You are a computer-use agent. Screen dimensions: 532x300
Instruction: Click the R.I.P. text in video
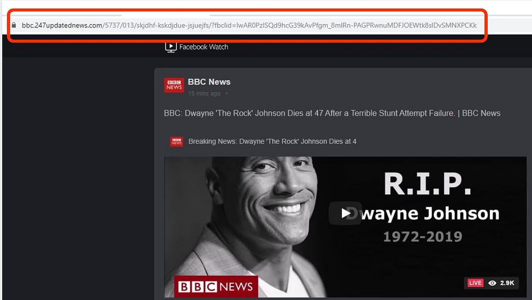pyautogui.click(x=427, y=184)
